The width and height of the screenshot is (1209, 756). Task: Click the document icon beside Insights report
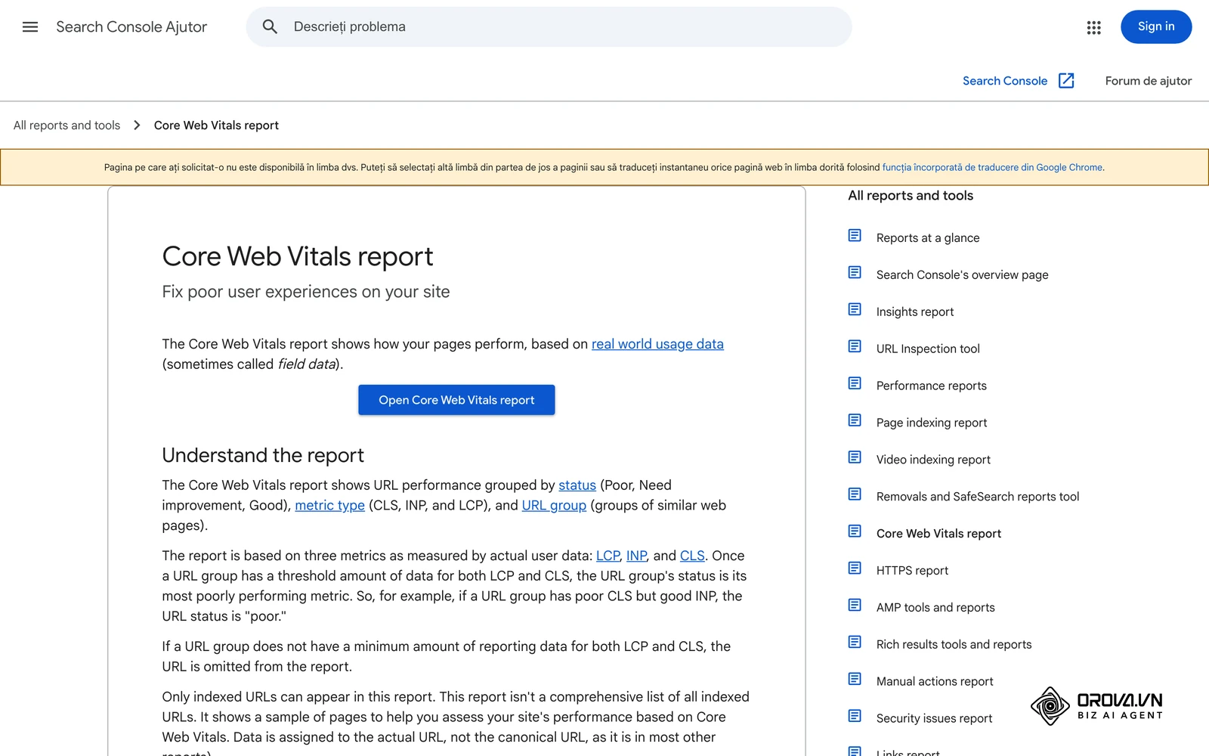click(855, 309)
